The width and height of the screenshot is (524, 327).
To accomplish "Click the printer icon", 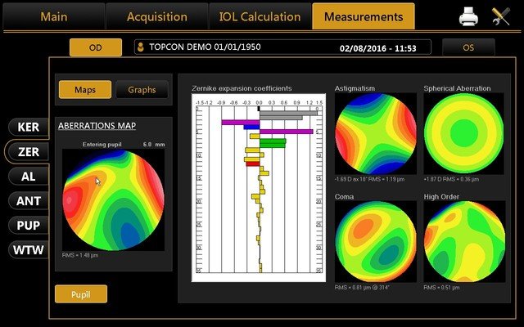I will click(x=468, y=16).
